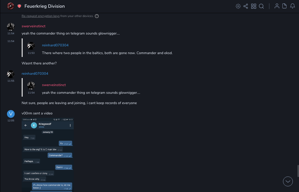The height and width of the screenshot is (192, 299).
Task: Search messages with the magnifier icon
Action: click(261, 6)
